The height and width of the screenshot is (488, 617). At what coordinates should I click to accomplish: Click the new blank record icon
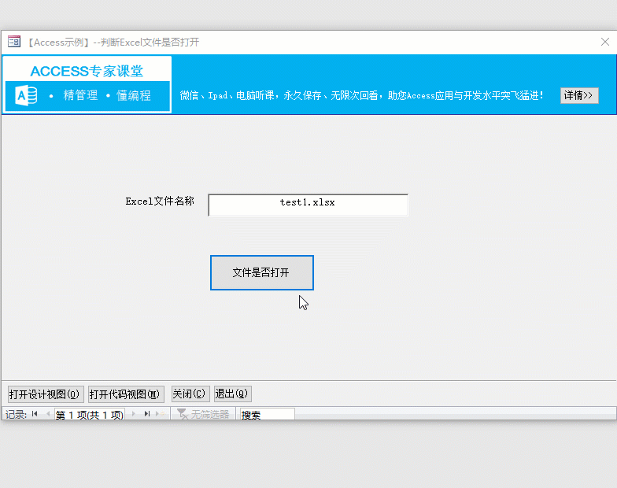click(161, 414)
